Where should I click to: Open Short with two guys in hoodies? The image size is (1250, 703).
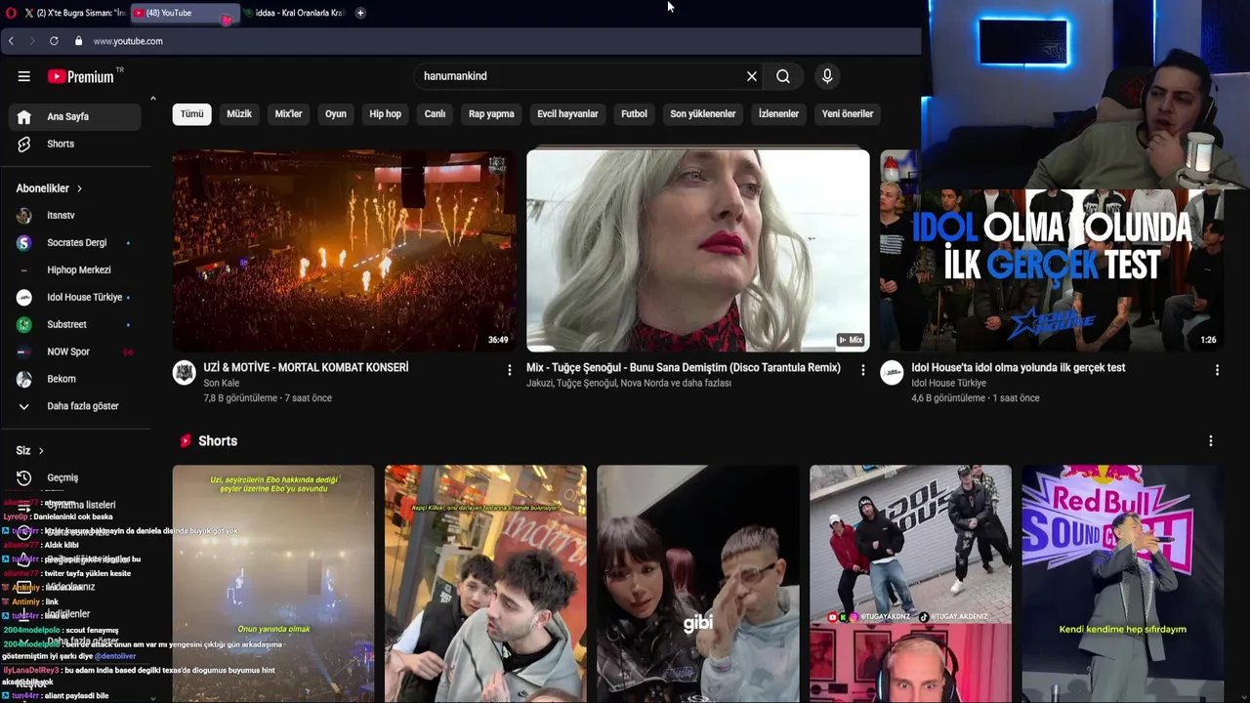[485, 583]
